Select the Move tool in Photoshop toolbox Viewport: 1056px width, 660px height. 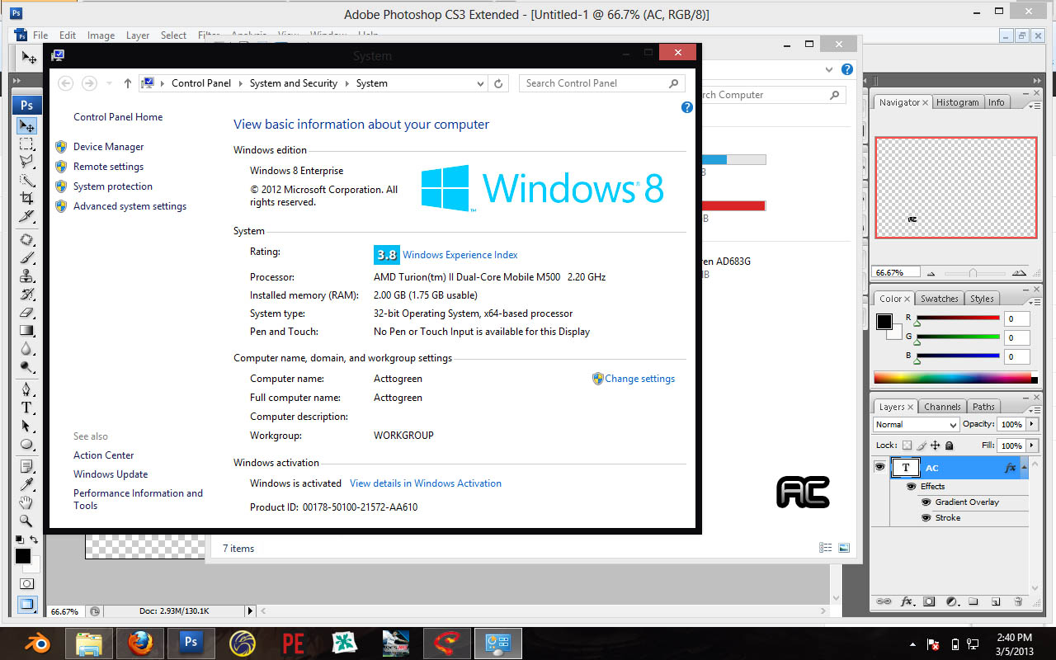(x=26, y=125)
